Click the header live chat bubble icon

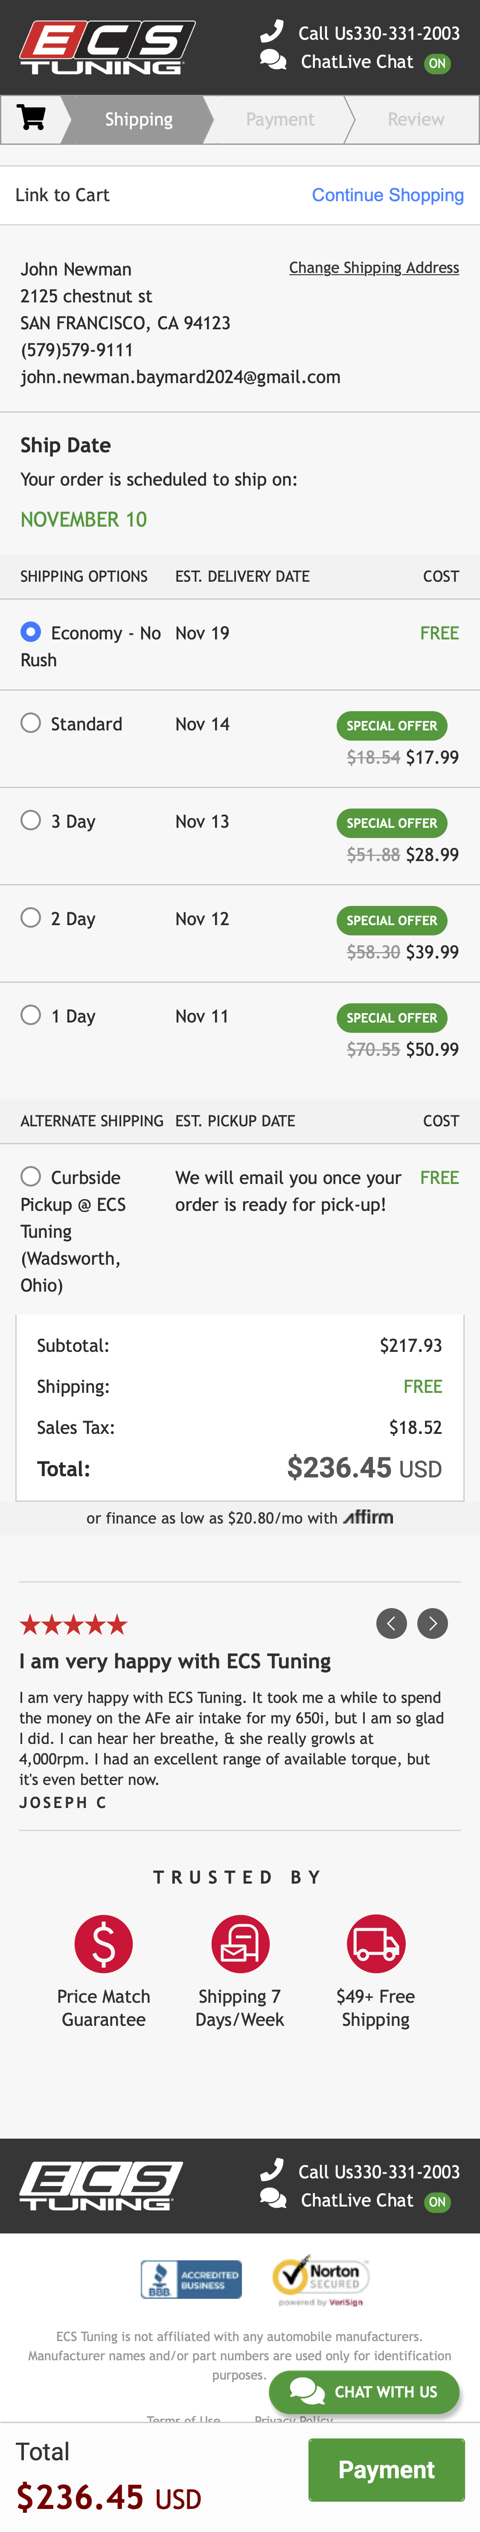pos(273,61)
